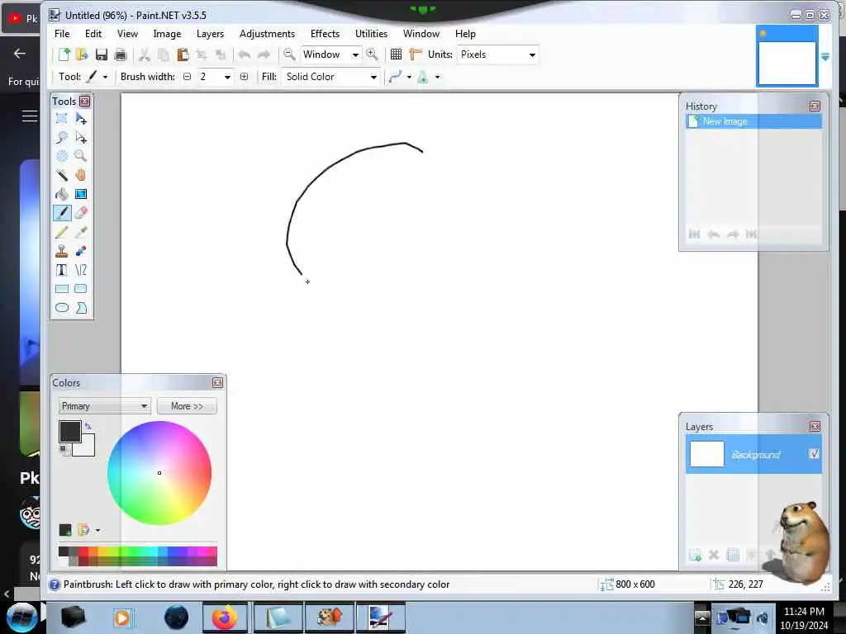Expand the palette management dropdown arrow
The width and height of the screenshot is (846, 634).
[97, 531]
